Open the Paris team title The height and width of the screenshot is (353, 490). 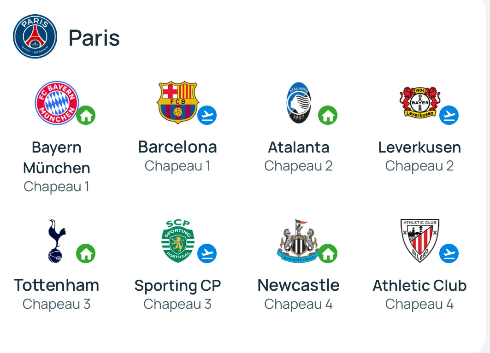click(94, 38)
